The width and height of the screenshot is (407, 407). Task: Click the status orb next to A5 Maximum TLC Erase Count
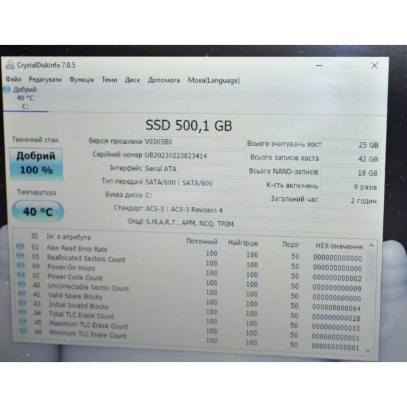click(23, 322)
